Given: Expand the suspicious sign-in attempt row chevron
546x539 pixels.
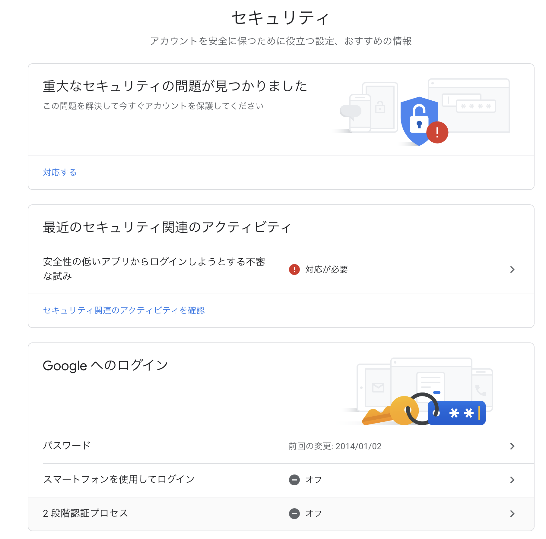Looking at the screenshot, I should (x=512, y=269).
